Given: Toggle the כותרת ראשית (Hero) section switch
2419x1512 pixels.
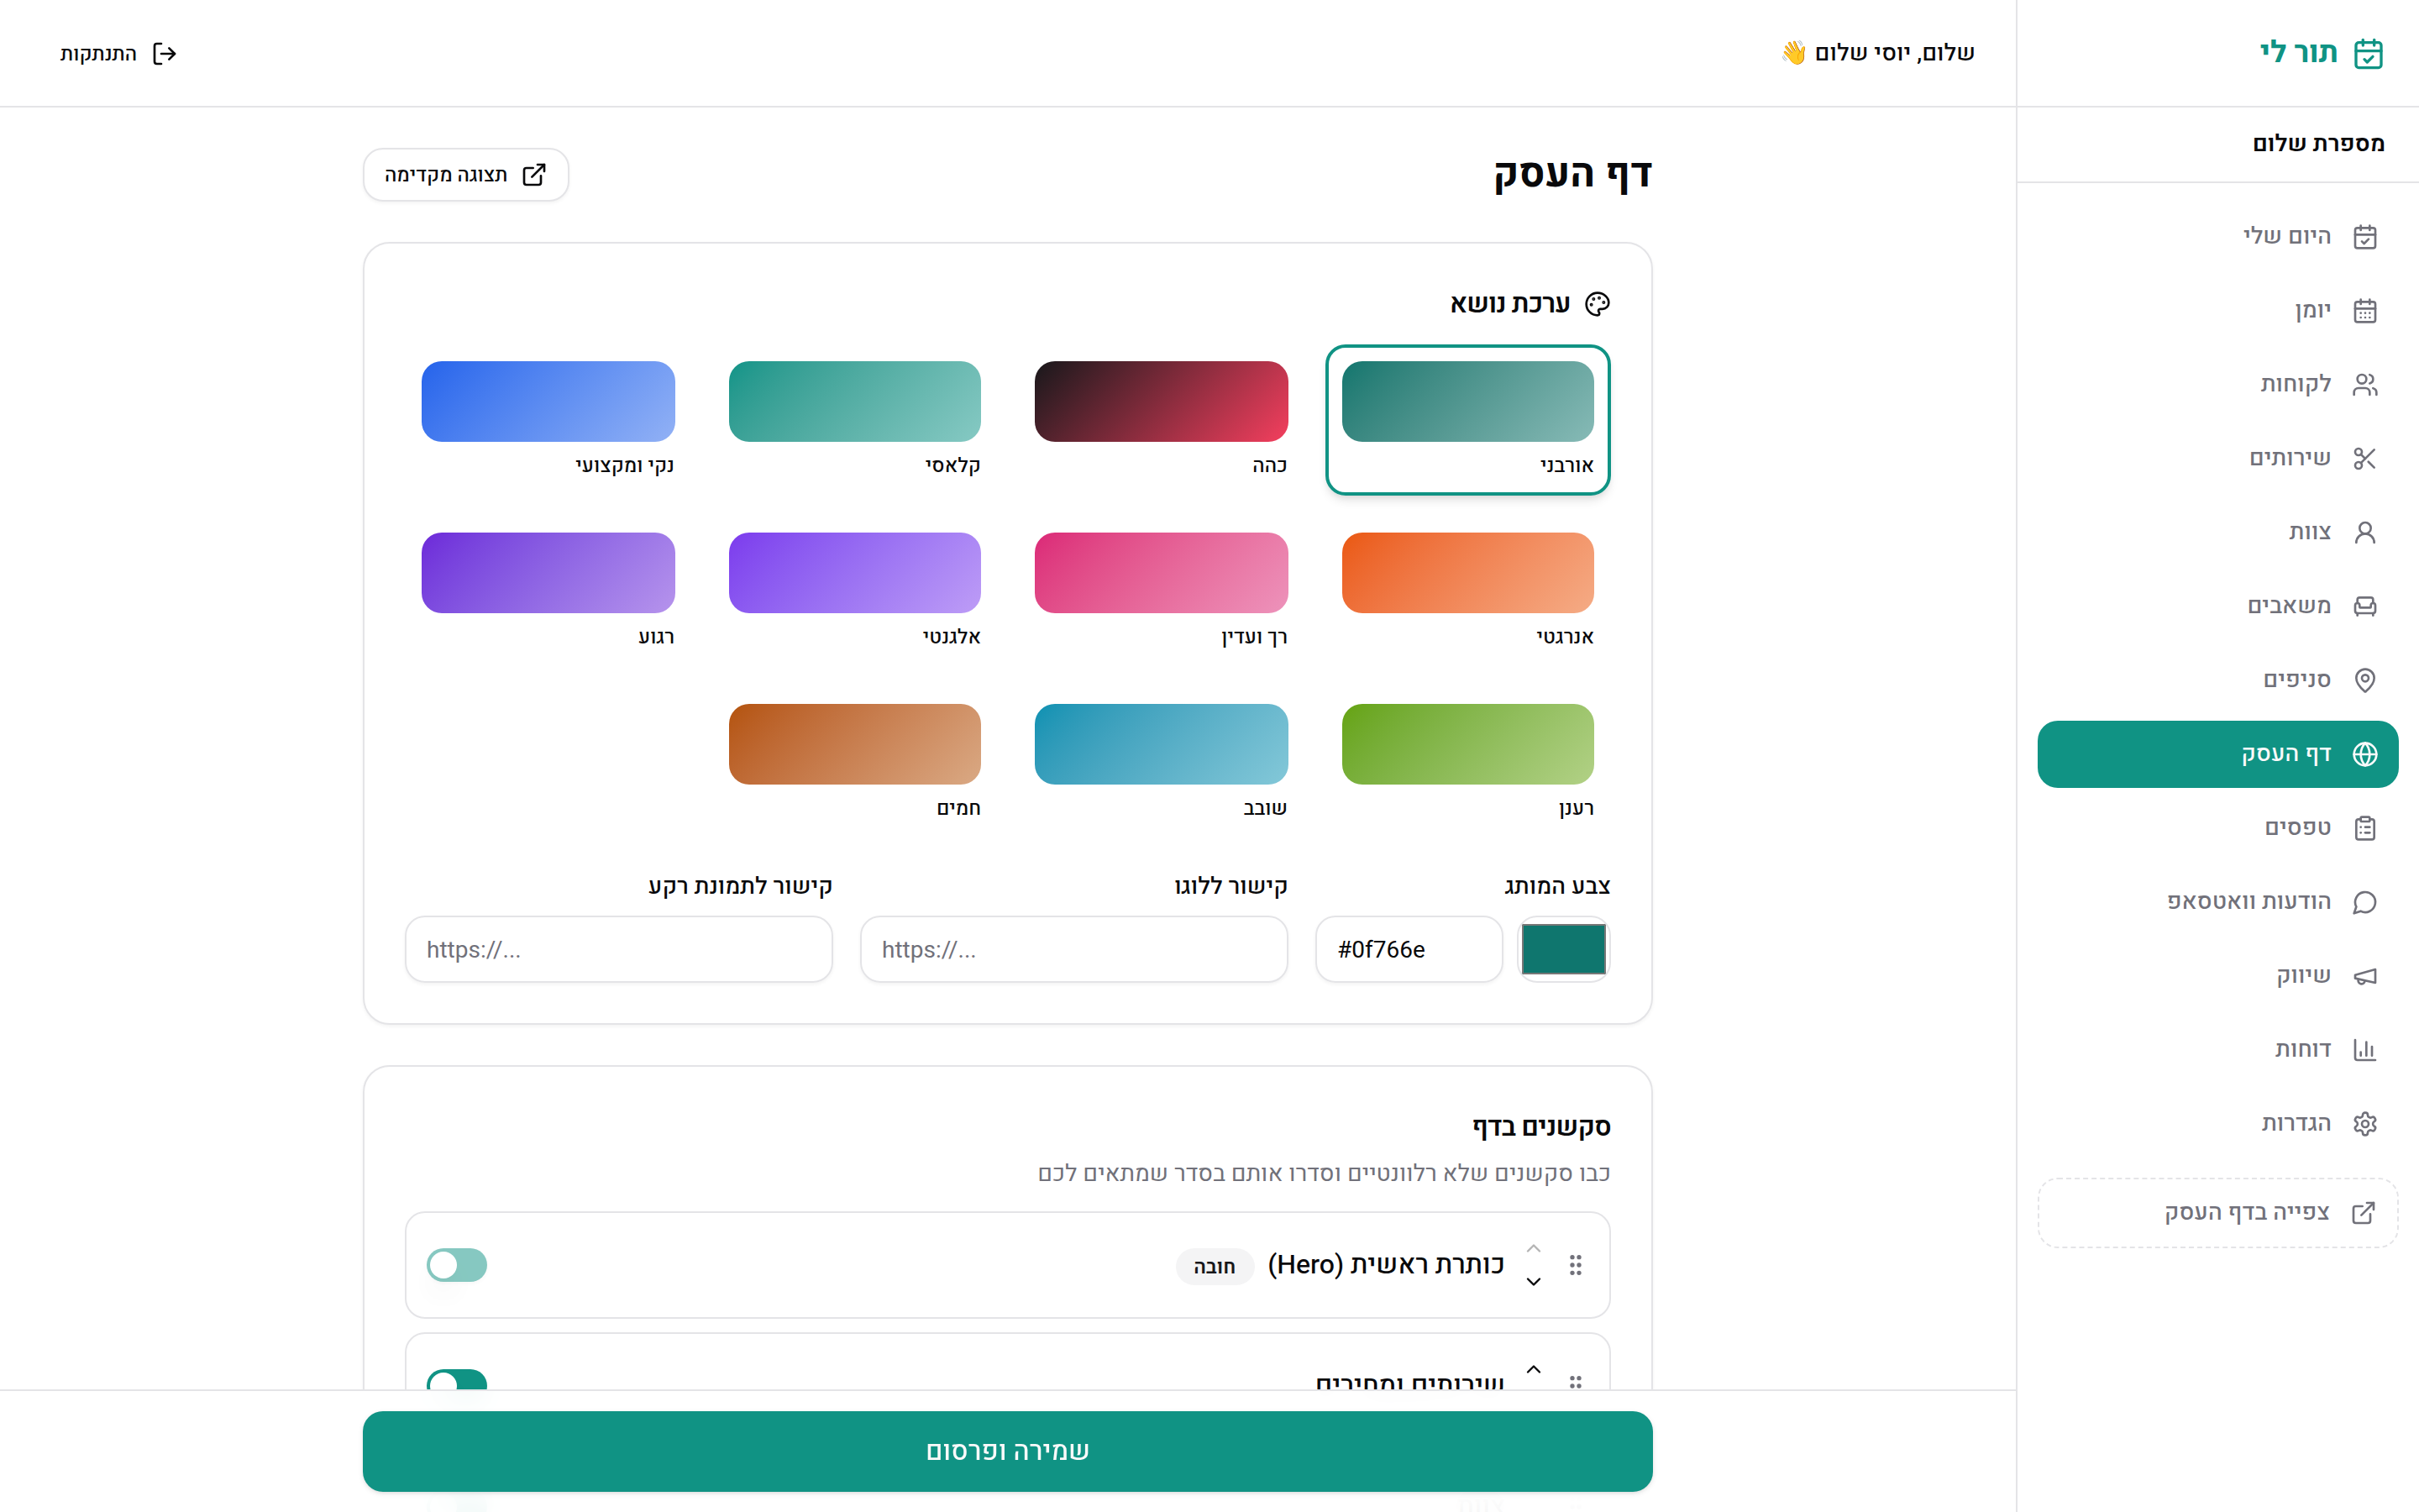Looking at the screenshot, I should tap(457, 1265).
